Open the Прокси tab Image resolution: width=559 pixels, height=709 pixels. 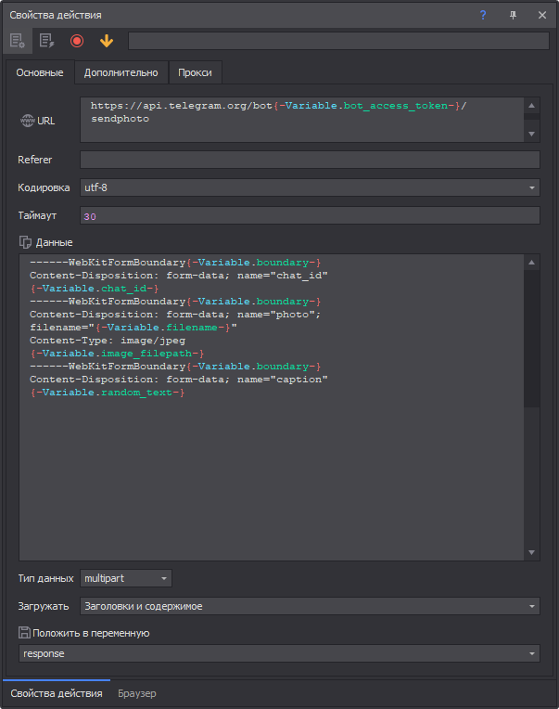(x=195, y=72)
